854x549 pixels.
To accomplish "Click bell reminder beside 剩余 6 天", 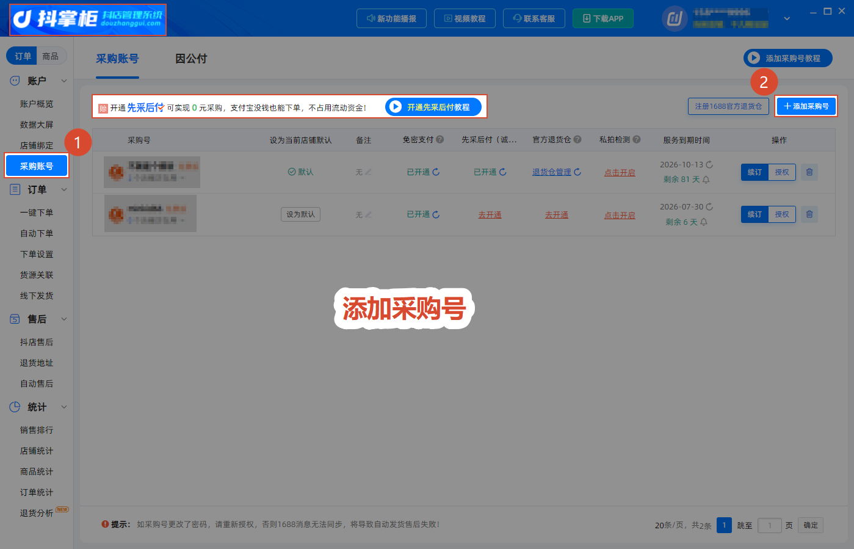I will tap(704, 222).
